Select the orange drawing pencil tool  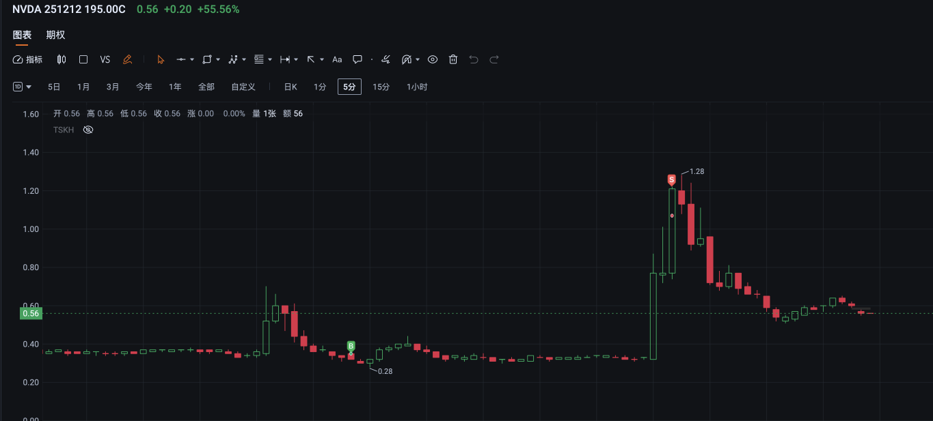tap(127, 59)
